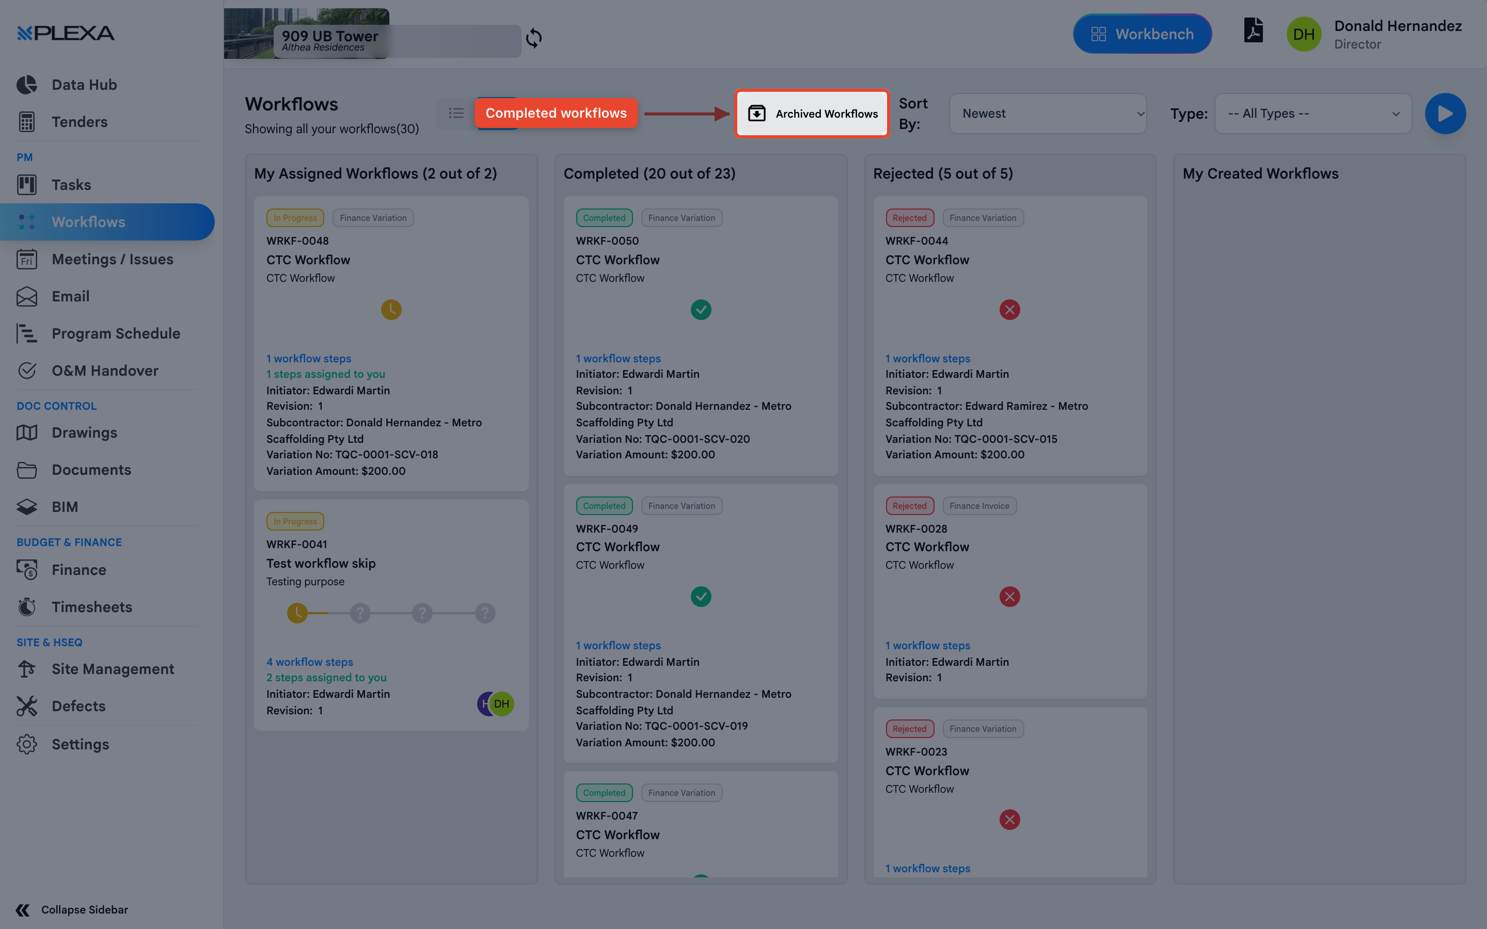Click the Site Management crane icon
Viewport: 1487px width, 929px height.
pos(26,669)
